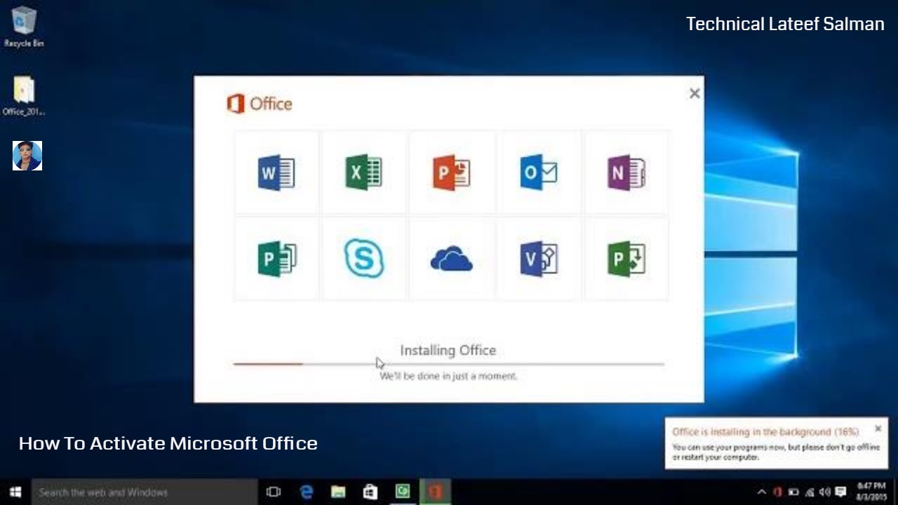The height and width of the screenshot is (505, 898).
Task: Open network status in system tray
Action: pyautogui.click(x=810, y=492)
